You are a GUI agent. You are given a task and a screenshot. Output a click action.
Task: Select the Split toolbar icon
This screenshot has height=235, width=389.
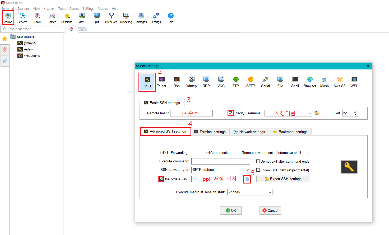[96, 18]
